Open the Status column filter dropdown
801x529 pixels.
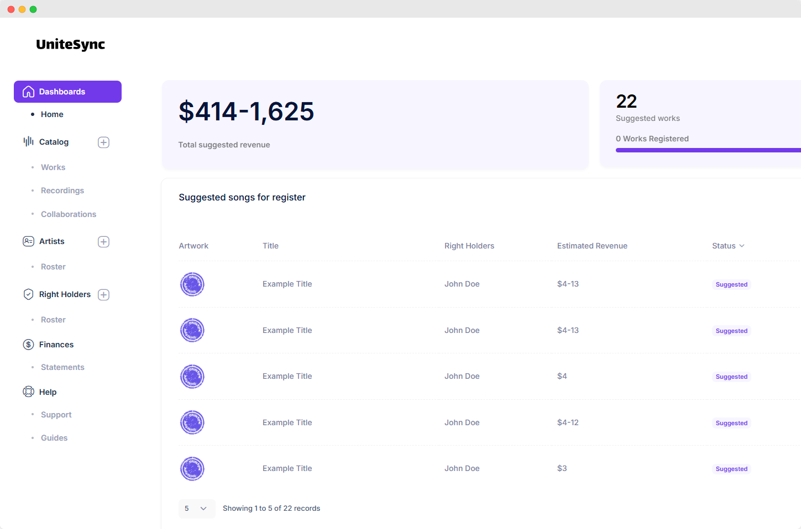click(x=742, y=246)
